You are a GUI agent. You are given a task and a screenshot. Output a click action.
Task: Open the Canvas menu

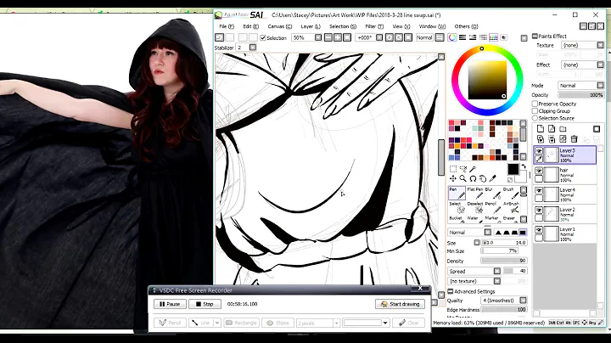coord(279,26)
